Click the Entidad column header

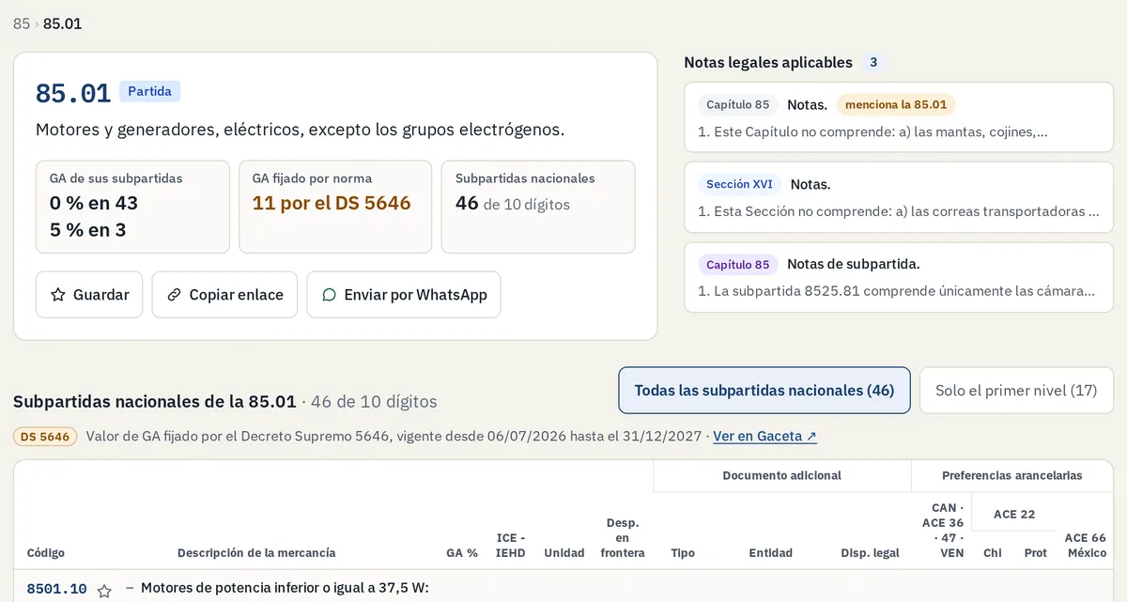click(770, 553)
